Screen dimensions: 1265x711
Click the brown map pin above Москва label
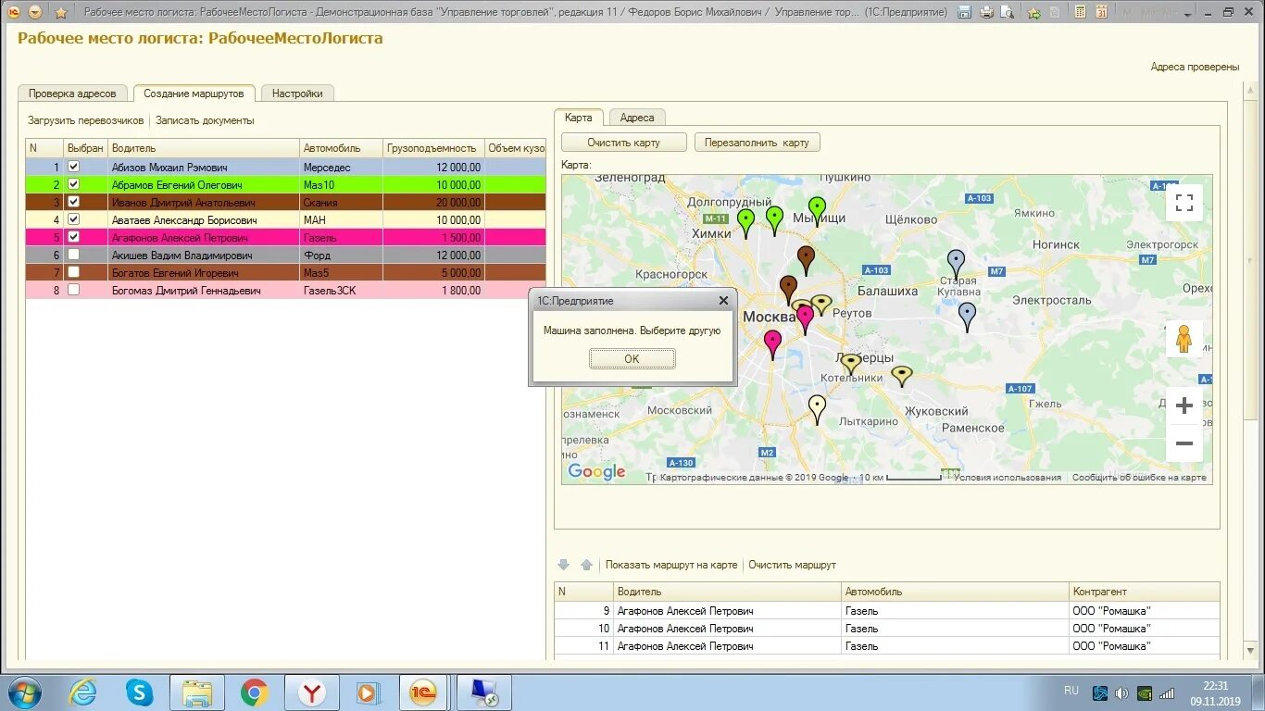[x=788, y=290]
